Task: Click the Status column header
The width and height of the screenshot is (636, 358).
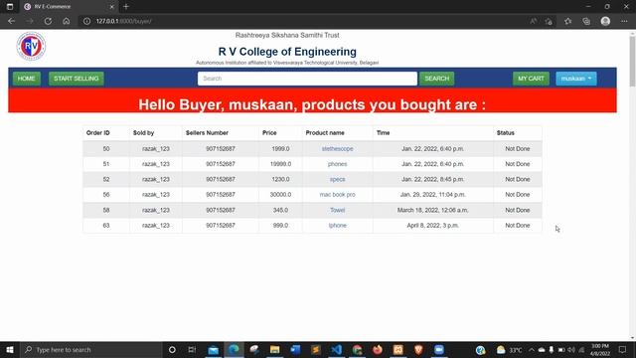Action: coord(506,132)
